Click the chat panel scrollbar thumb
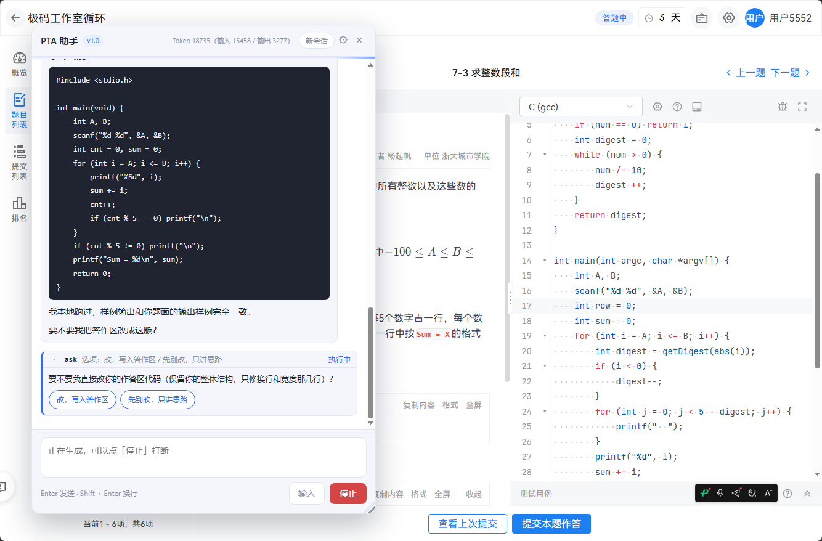 tap(370, 362)
